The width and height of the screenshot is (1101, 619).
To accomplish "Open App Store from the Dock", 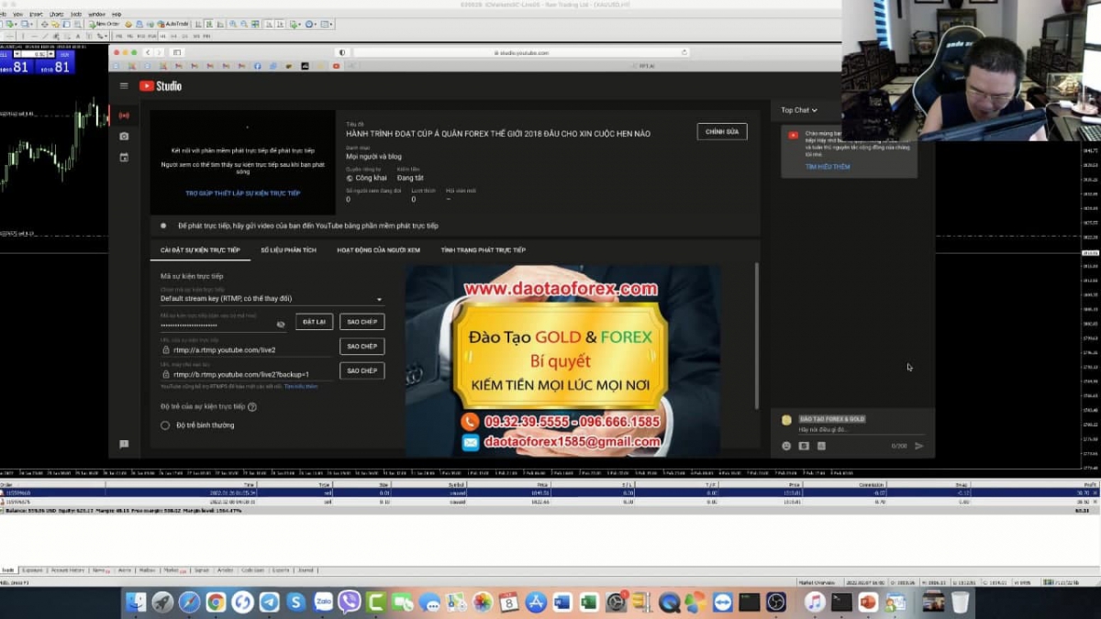I will click(x=536, y=602).
